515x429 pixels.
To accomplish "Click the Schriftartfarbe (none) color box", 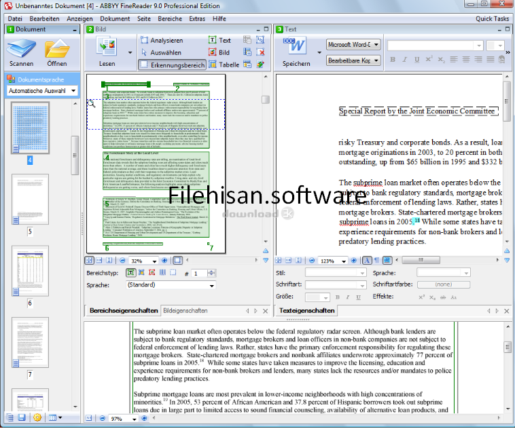I will [444, 284].
